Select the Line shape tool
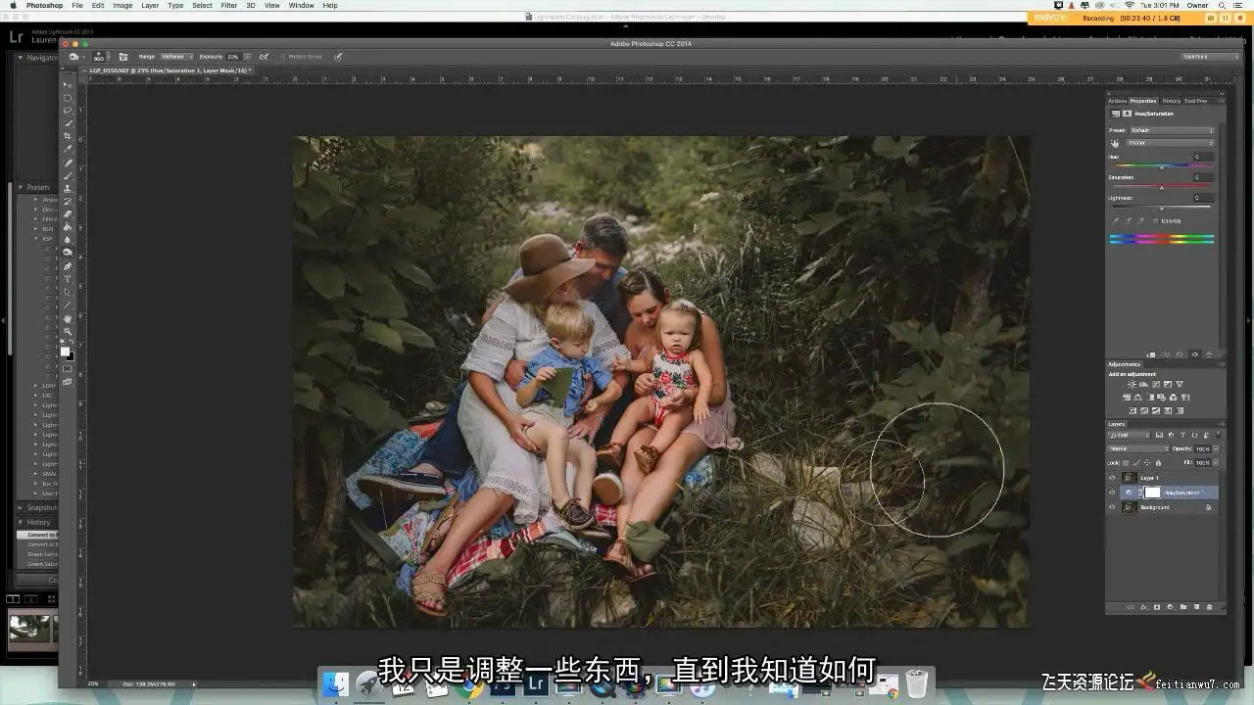The width and height of the screenshot is (1254, 705). click(x=68, y=305)
